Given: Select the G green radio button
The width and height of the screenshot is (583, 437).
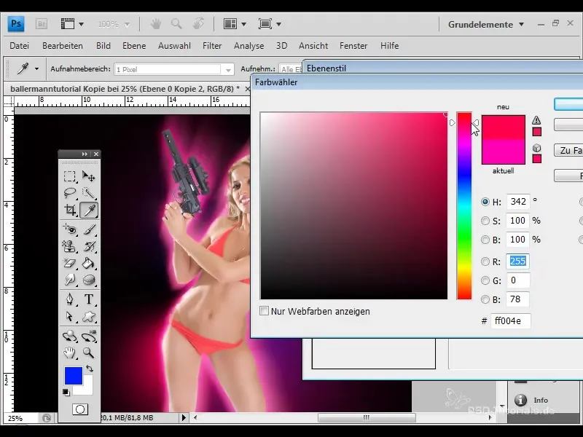Looking at the screenshot, I should (x=485, y=280).
